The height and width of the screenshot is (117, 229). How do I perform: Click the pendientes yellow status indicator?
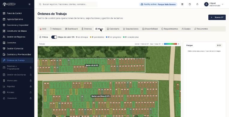tap(97, 37)
